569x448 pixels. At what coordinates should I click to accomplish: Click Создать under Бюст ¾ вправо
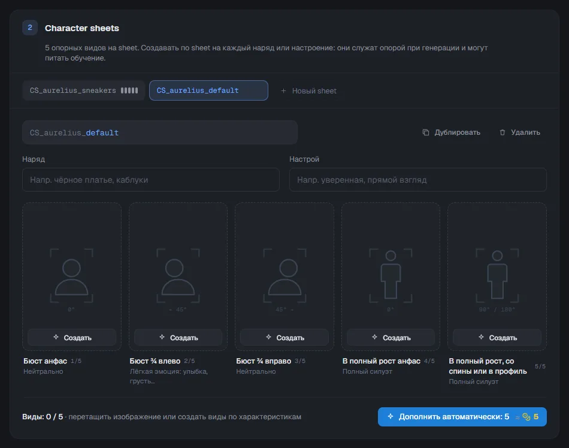pyautogui.click(x=284, y=337)
